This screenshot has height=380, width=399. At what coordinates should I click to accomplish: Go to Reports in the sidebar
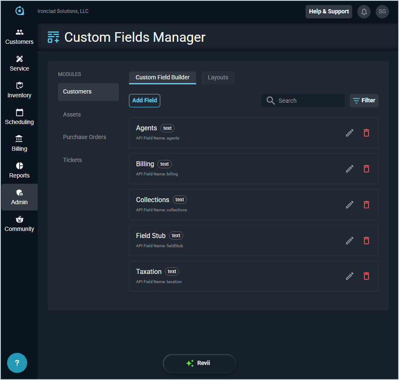click(19, 170)
